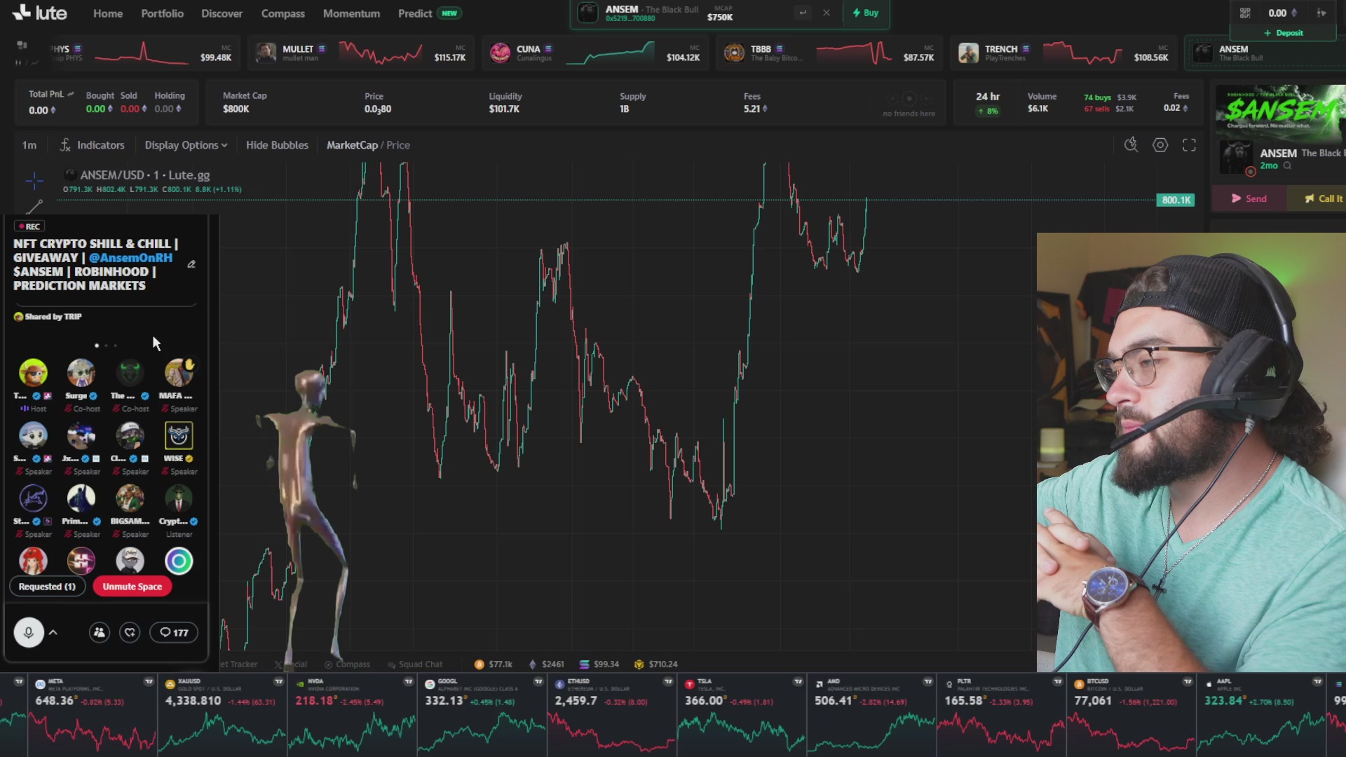Image resolution: width=1346 pixels, height=757 pixels.
Task: Click the search icon next to 2mo
Action: 1287,165
